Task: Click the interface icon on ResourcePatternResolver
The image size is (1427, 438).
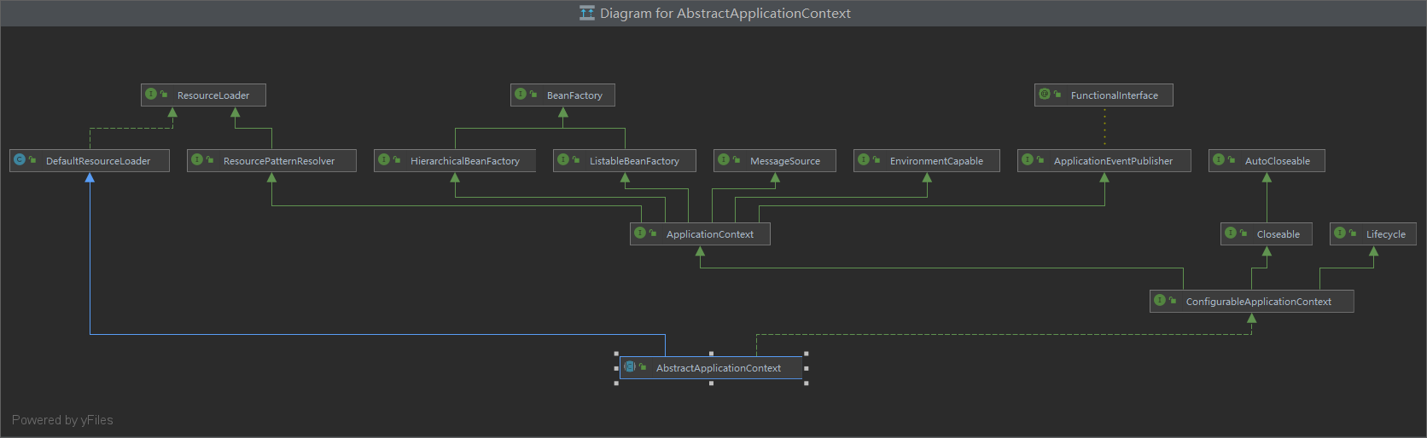Action: click(197, 159)
